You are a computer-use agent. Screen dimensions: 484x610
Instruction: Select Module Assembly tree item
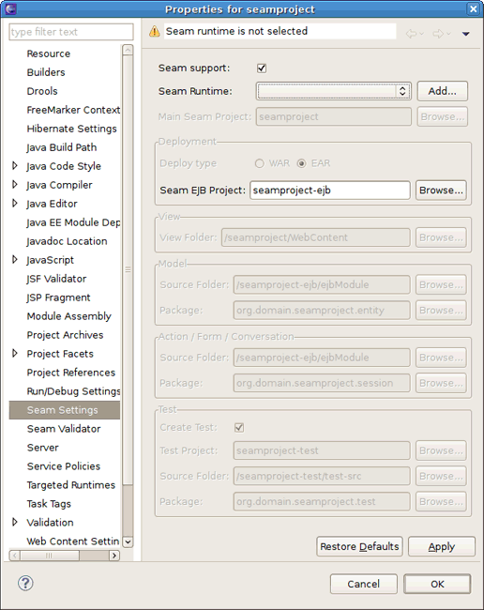click(x=68, y=316)
